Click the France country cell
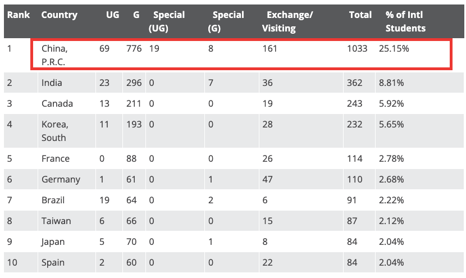Image resolution: width=466 pixels, height=278 pixels. (55, 158)
